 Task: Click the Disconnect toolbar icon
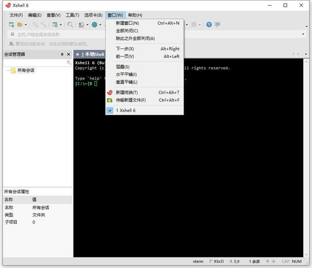44,24
